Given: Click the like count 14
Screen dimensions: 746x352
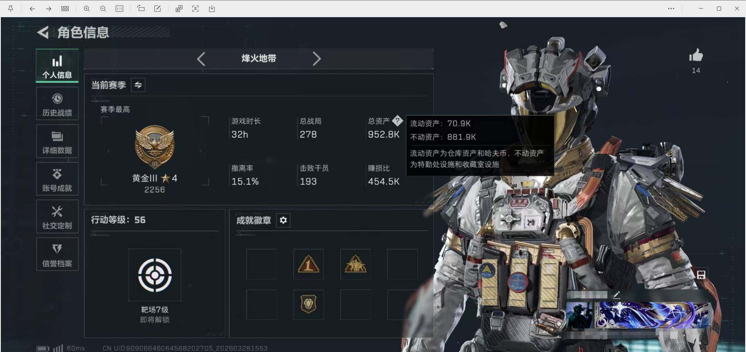Looking at the screenshot, I should (x=696, y=71).
